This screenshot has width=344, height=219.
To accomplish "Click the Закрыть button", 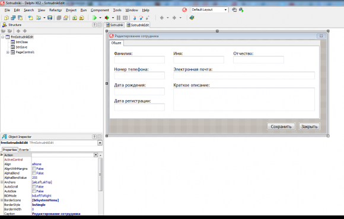I will tap(310, 127).
